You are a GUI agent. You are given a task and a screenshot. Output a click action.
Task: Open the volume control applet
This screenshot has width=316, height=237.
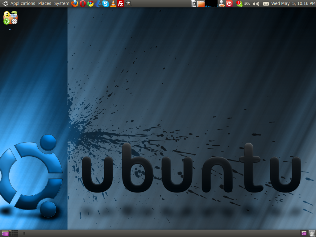[256, 4]
